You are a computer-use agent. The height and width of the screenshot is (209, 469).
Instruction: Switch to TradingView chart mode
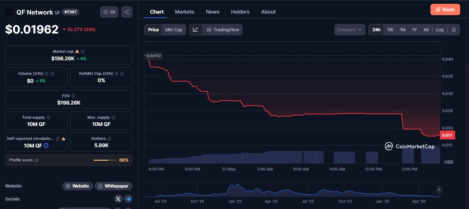(x=223, y=30)
